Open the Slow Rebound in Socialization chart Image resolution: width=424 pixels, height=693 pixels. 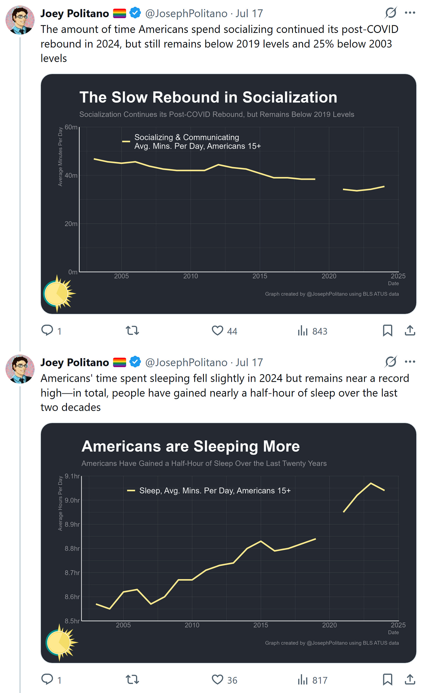[228, 194]
